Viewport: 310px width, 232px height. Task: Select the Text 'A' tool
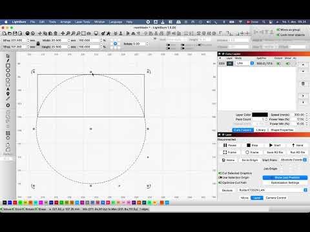[8, 89]
